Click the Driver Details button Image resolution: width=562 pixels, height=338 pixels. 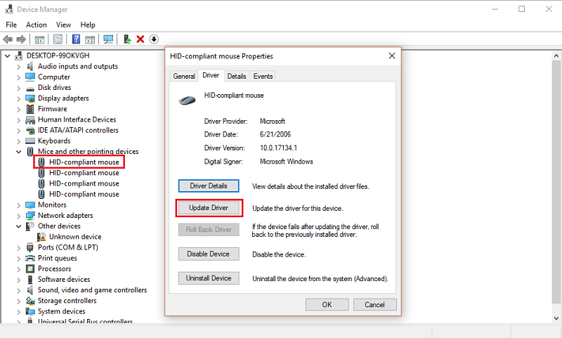pyautogui.click(x=209, y=186)
